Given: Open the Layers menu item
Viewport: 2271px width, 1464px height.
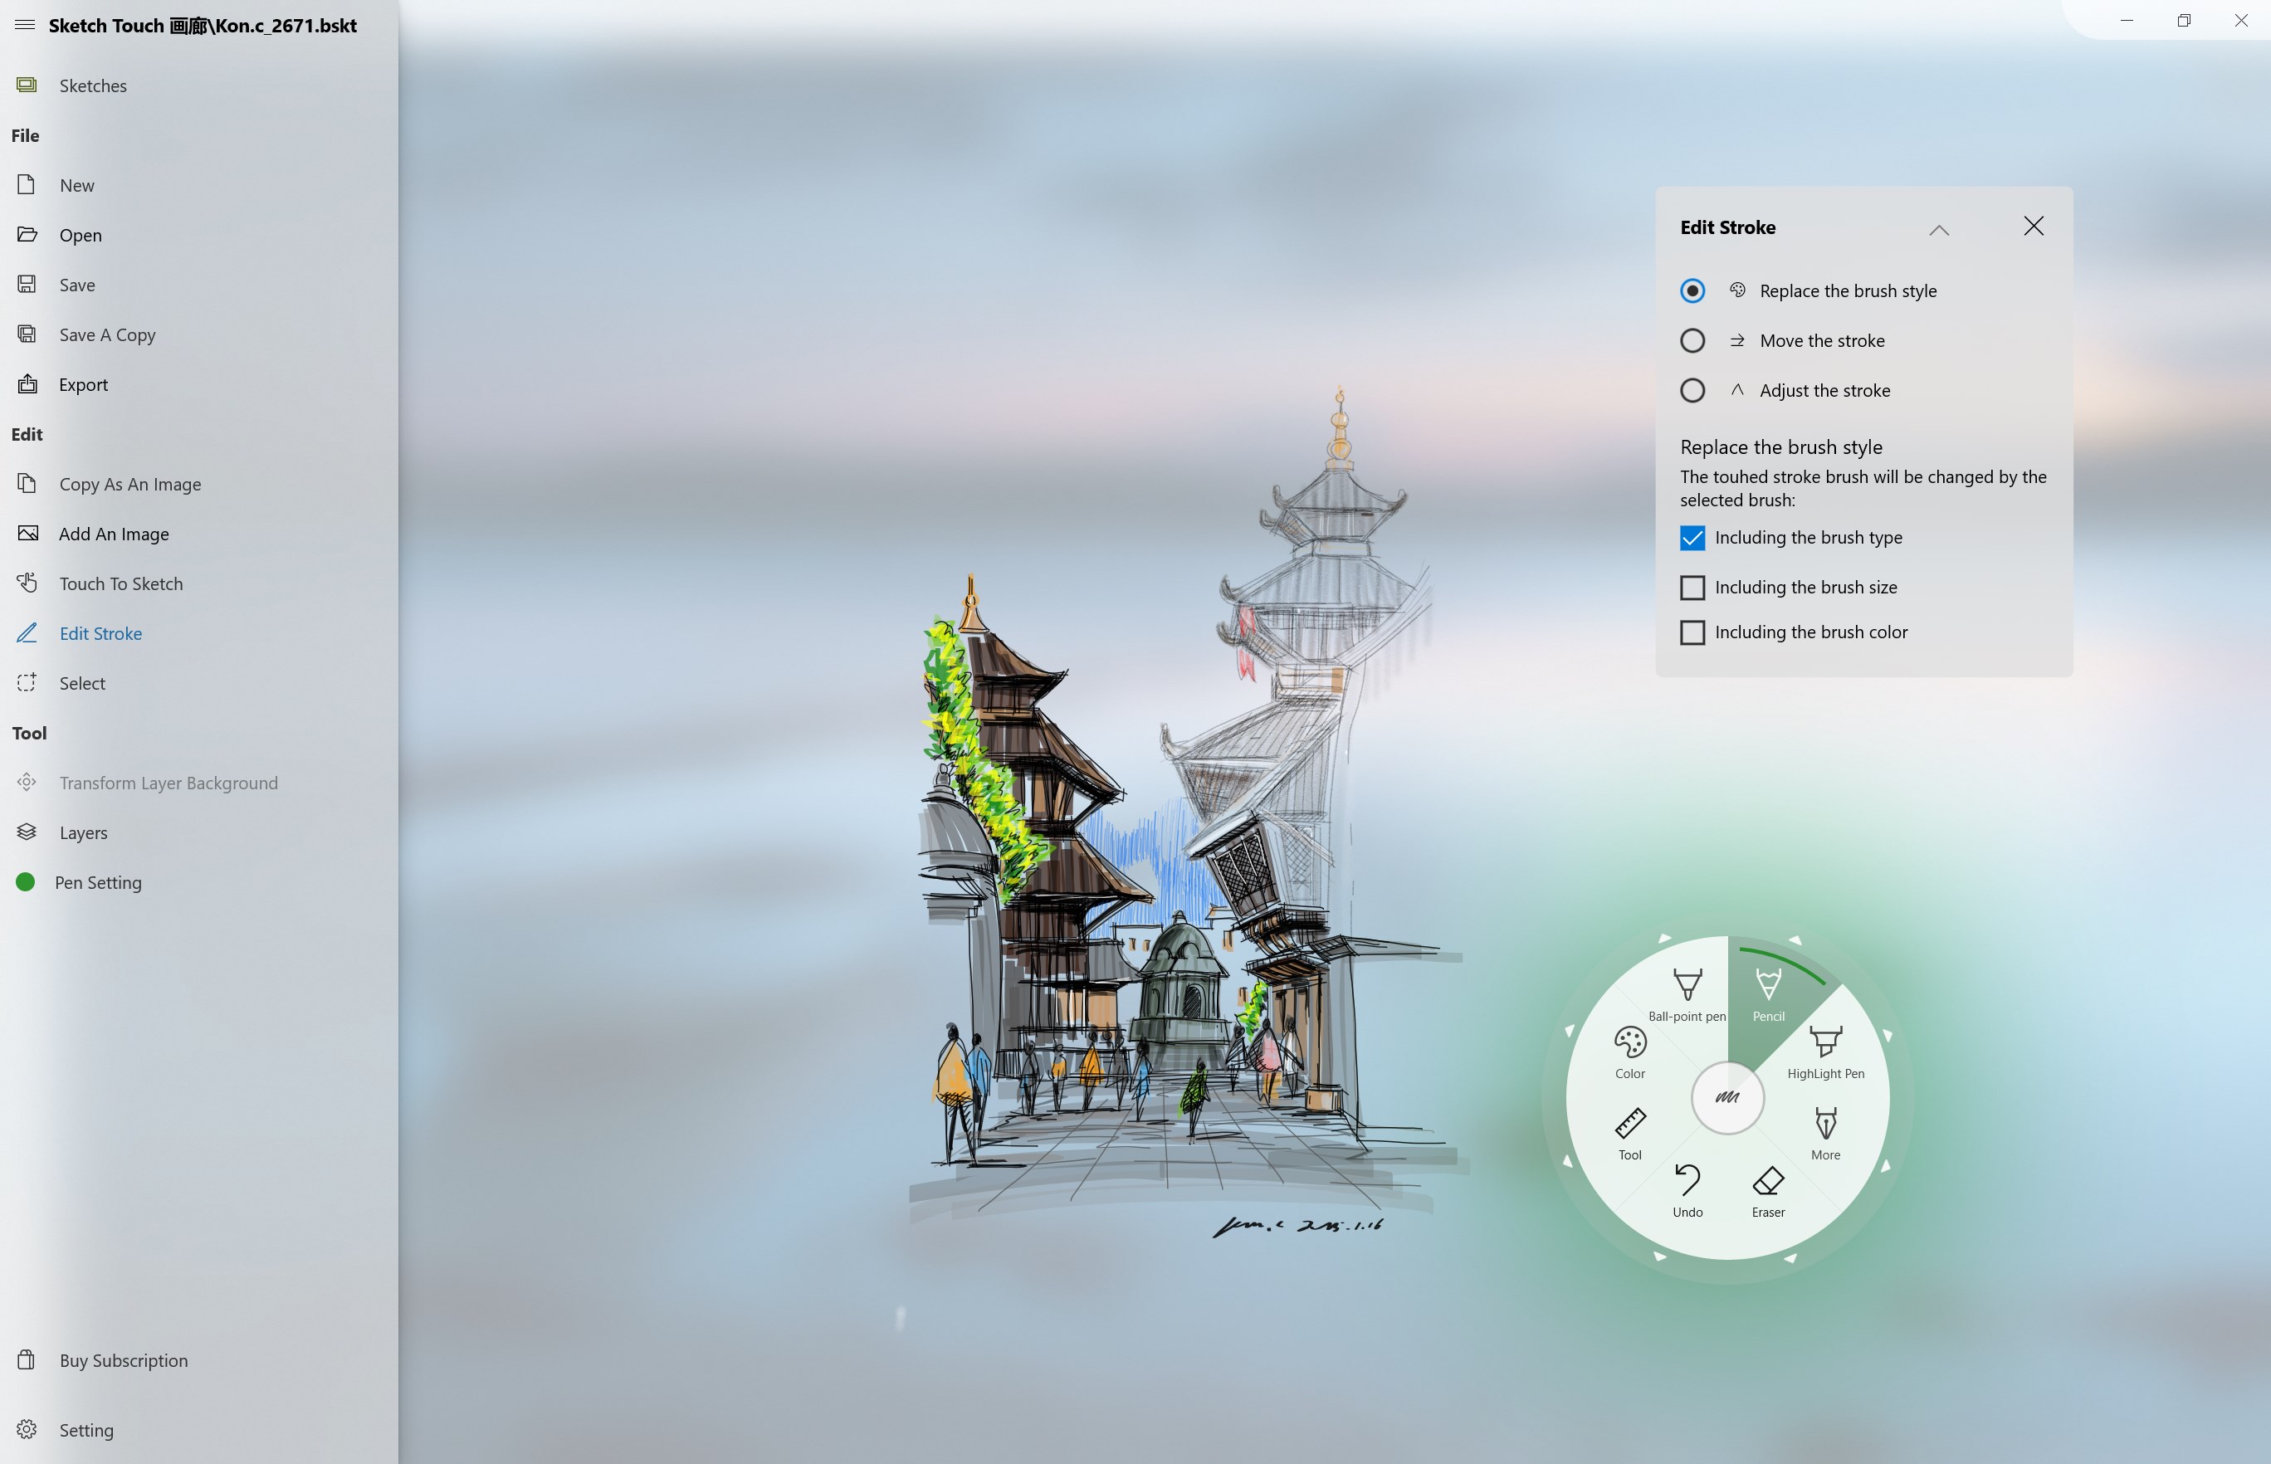Looking at the screenshot, I should click(84, 832).
